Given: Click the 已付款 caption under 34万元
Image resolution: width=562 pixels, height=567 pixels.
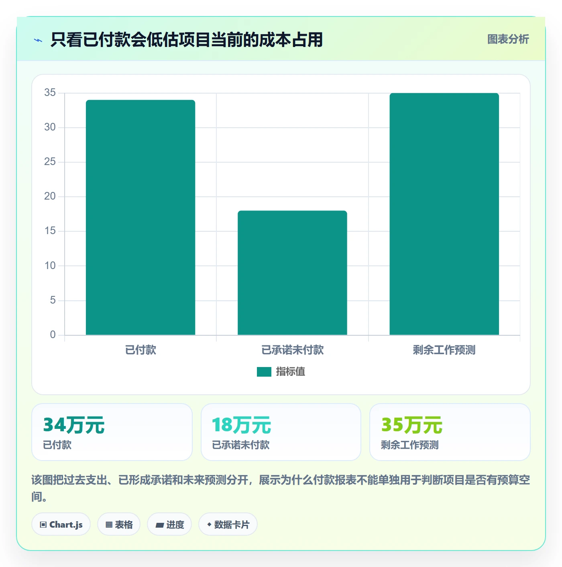Looking at the screenshot, I should coord(57,445).
